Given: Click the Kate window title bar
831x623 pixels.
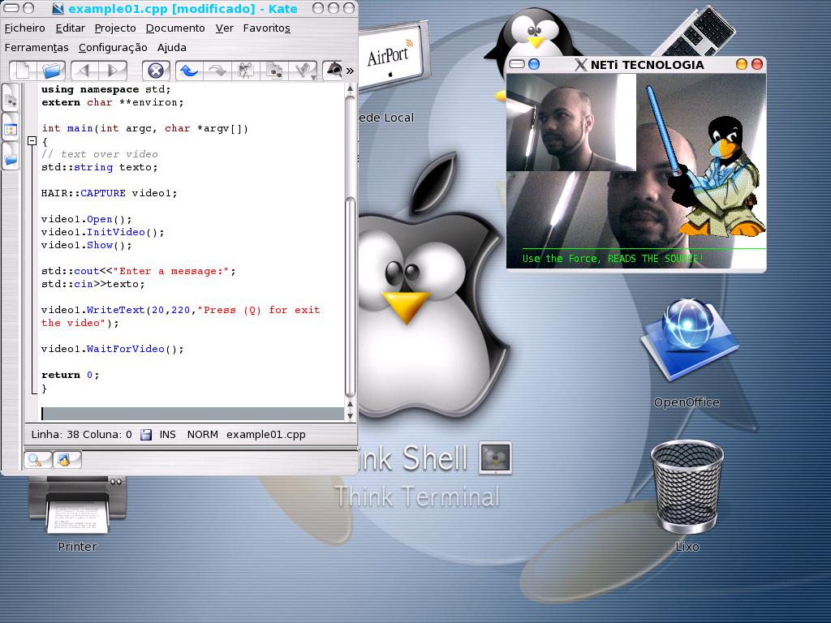Looking at the screenshot, I should pyautogui.click(x=180, y=8).
